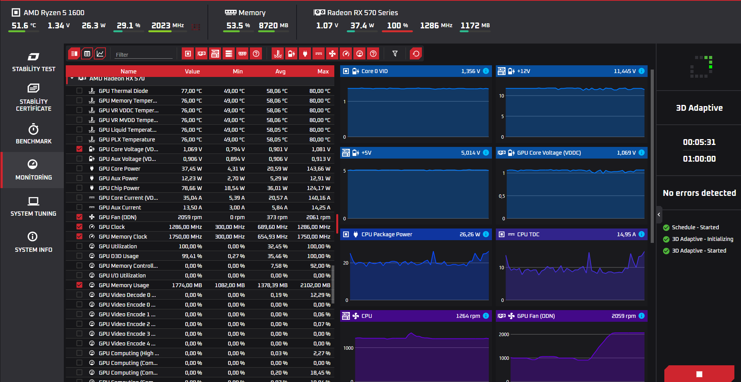Toggle the temperature sensor filter icon
The width and height of the screenshot is (741, 382).
pyautogui.click(x=278, y=54)
